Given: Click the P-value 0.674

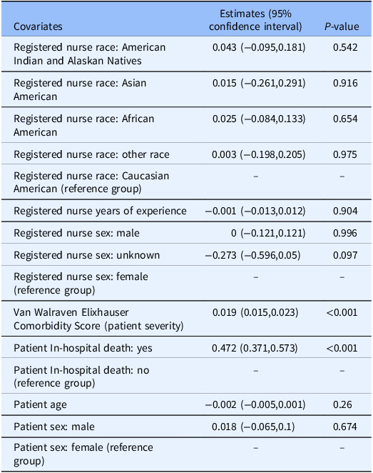Looking at the screenshot, I should tap(345, 427).
